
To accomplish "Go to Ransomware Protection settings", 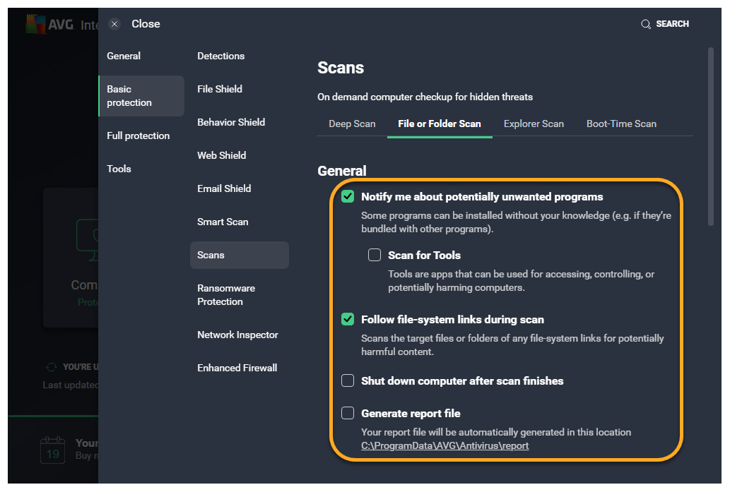I will point(226,295).
